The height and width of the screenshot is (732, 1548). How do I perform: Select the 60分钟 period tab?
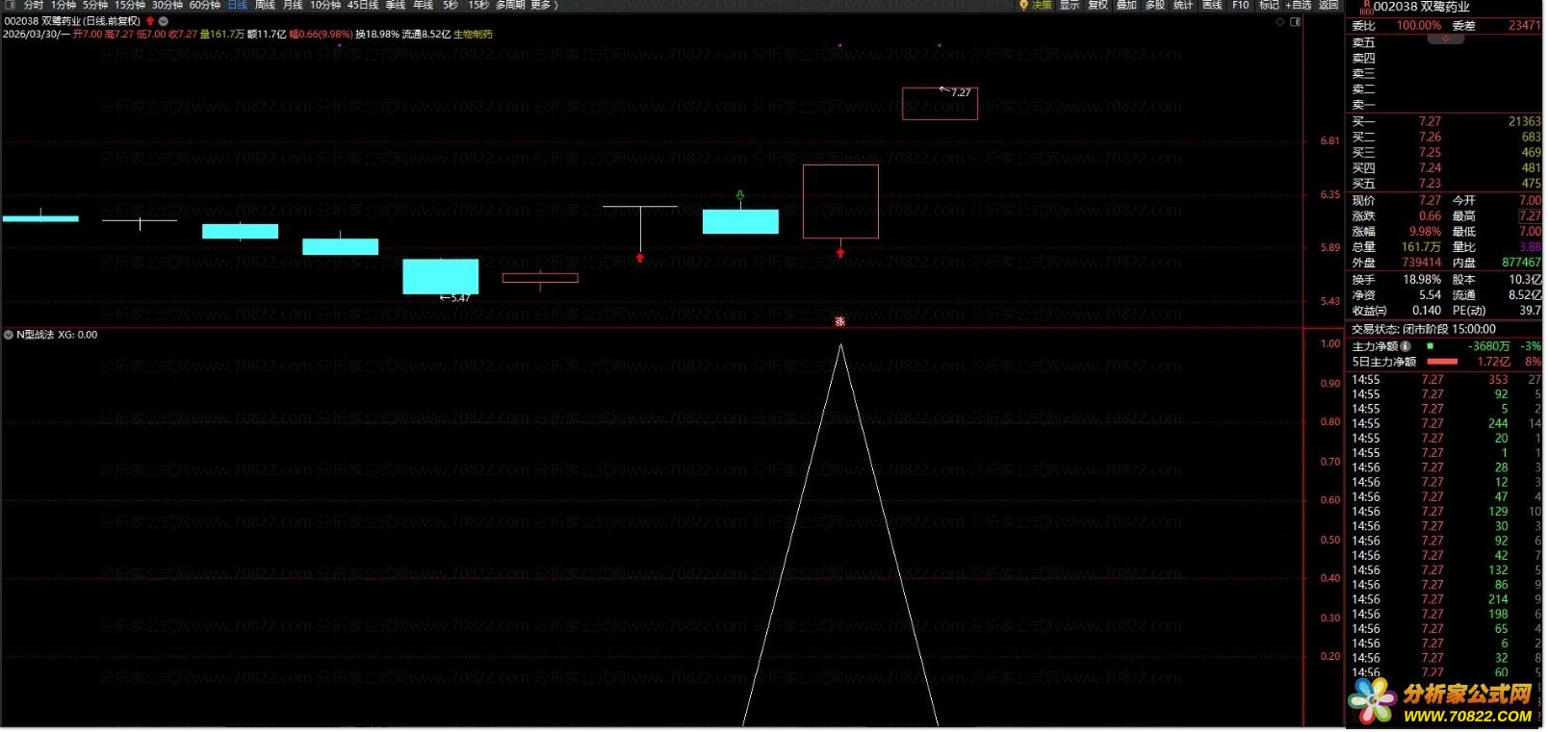pyautogui.click(x=205, y=6)
